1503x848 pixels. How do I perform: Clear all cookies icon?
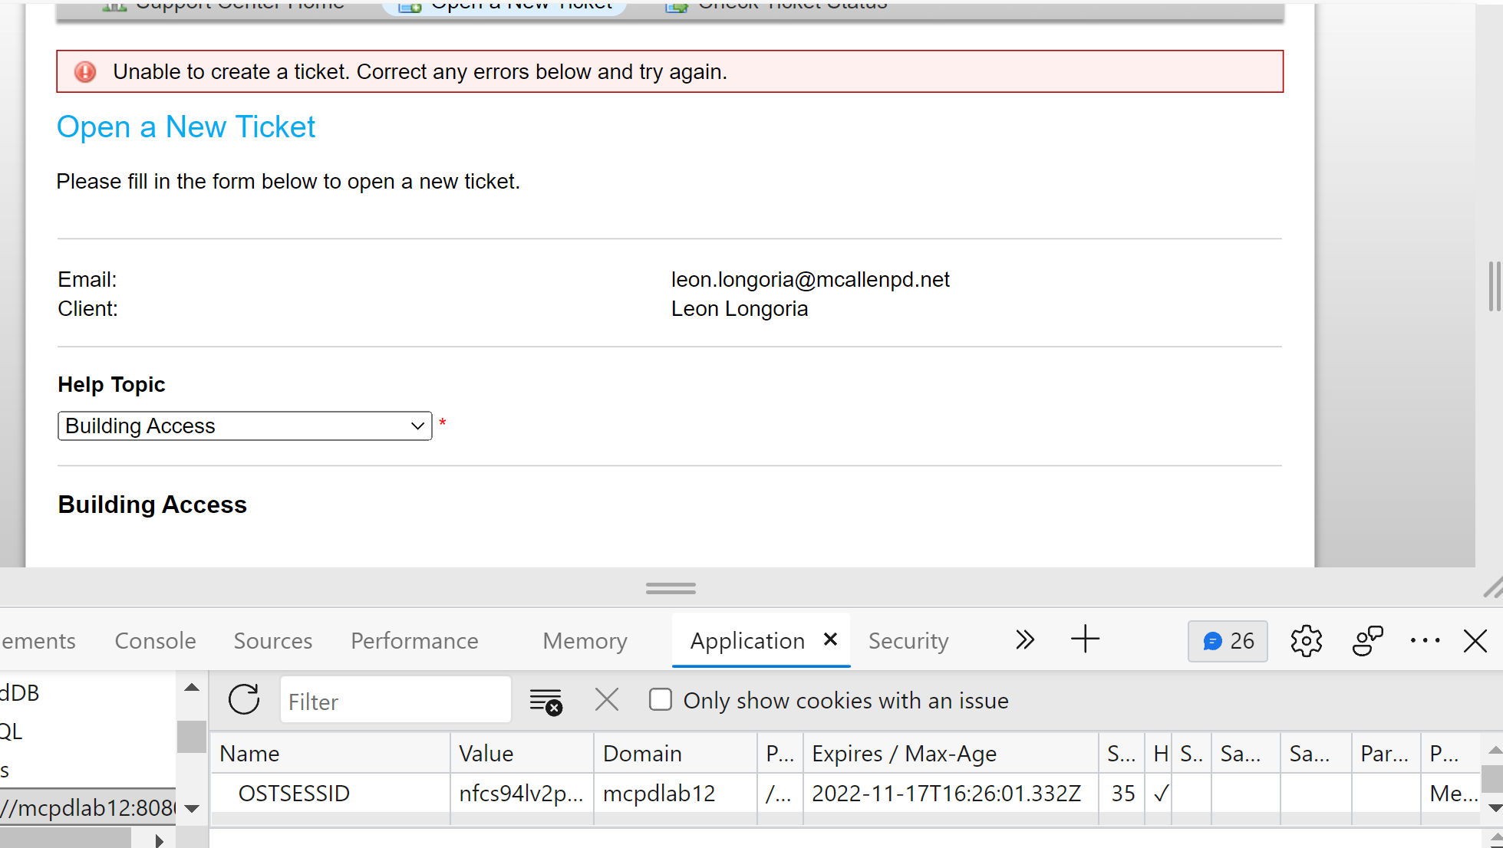[545, 701]
